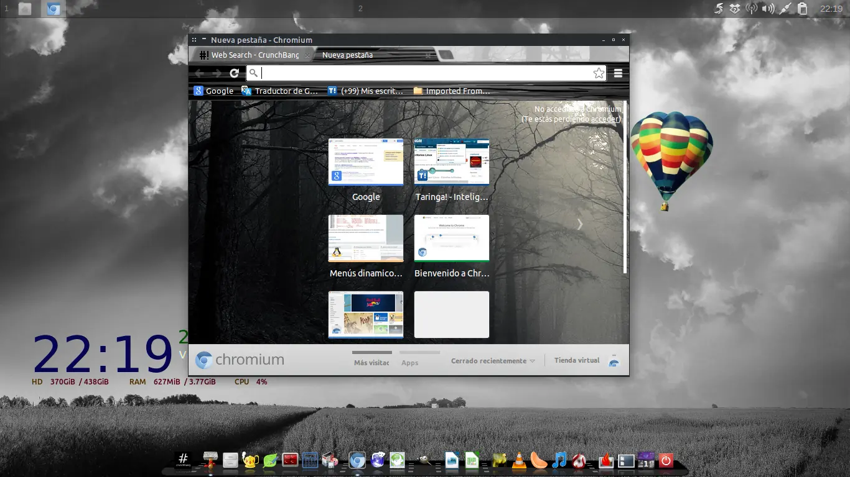Open the Cerrado recientemente dropdown
This screenshot has height=477, width=850.
click(493, 361)
